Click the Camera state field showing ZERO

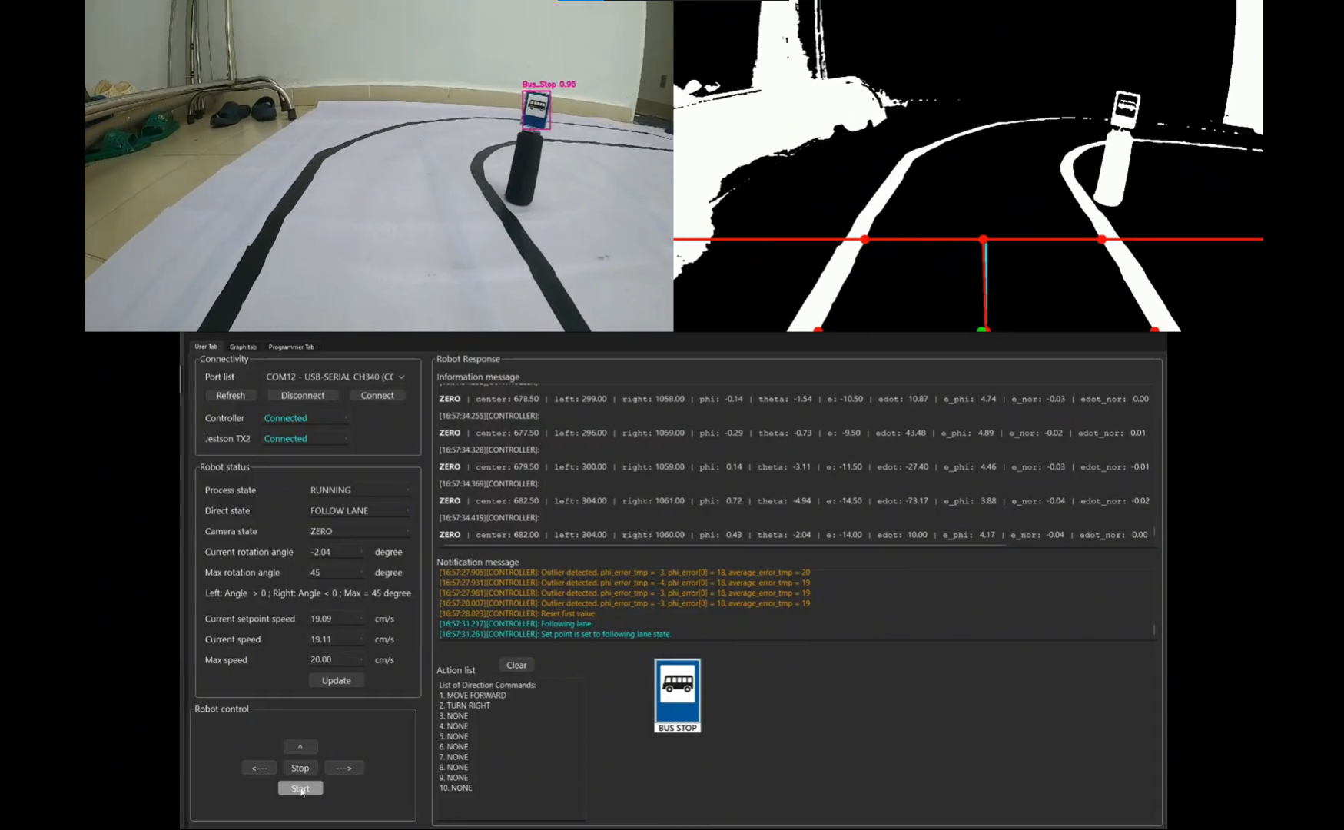359,532
